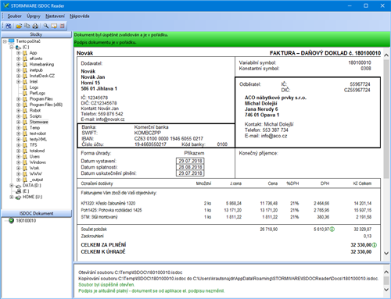Click the Homebanking folder icon
This screenshot has height=299, width=391.
25,64
